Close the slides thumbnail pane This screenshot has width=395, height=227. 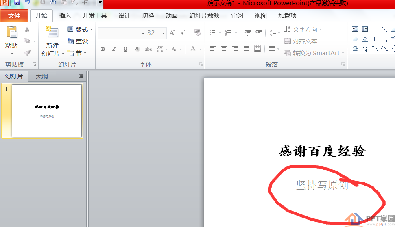pyautogui.click(x=81, y=76)
